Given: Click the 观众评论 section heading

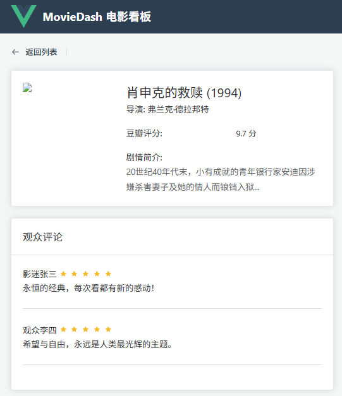Looking at the screenshot, I should click(x=42, y=237).
